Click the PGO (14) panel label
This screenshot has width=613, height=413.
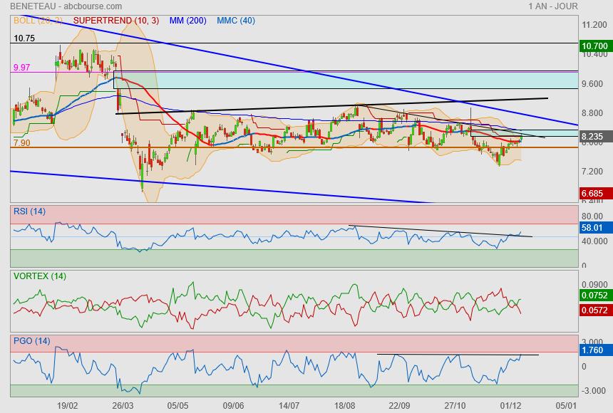tap(32, 341)
